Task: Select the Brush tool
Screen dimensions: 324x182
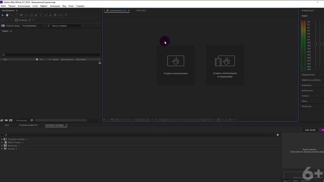Action: [46, 15]
